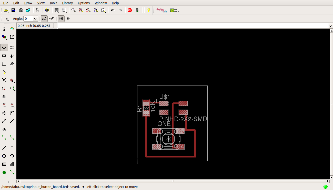Click the red STOP icon

coord(130,10)
